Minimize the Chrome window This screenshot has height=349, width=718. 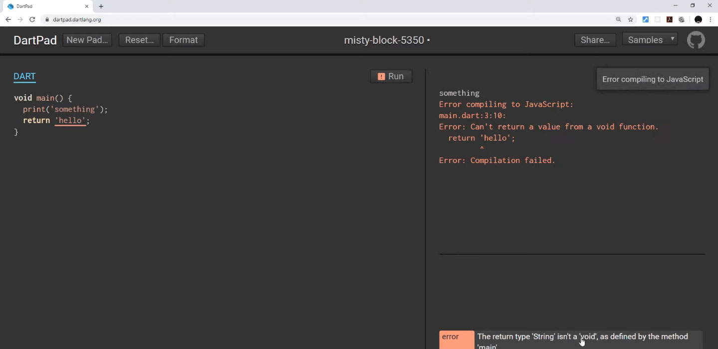point(676,5)
